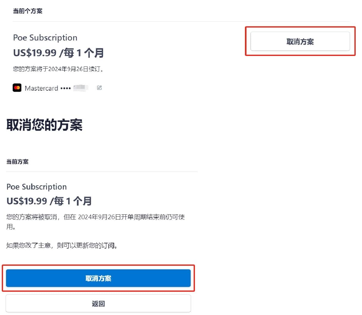362x315 pixels.
Task: Select Poe Subscription title under 当前个方案
Action: click(x=45, y=38)
